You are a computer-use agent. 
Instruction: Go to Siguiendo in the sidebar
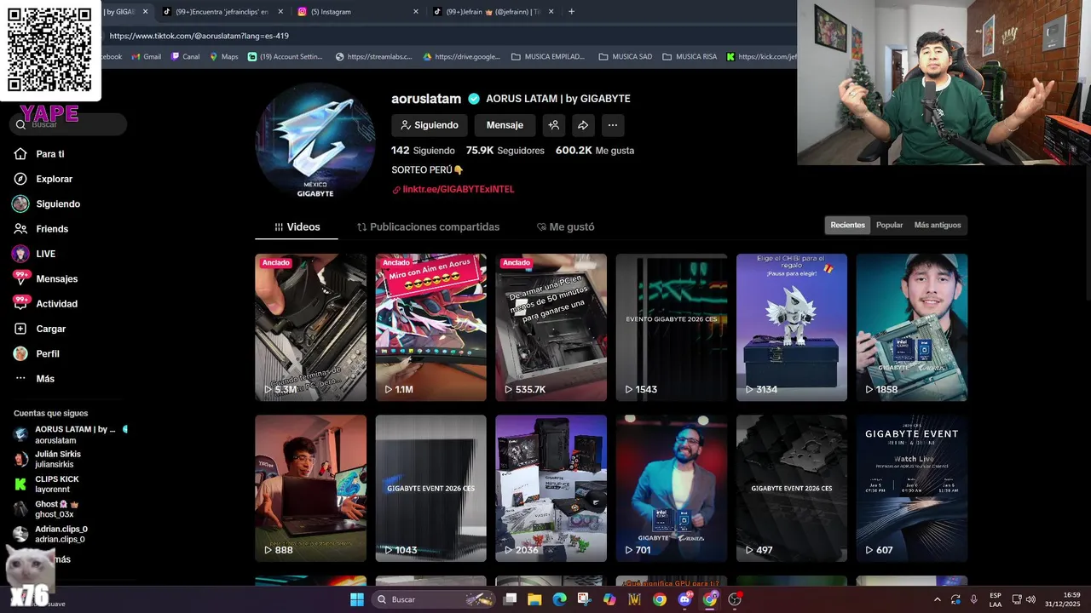(47, 203)
